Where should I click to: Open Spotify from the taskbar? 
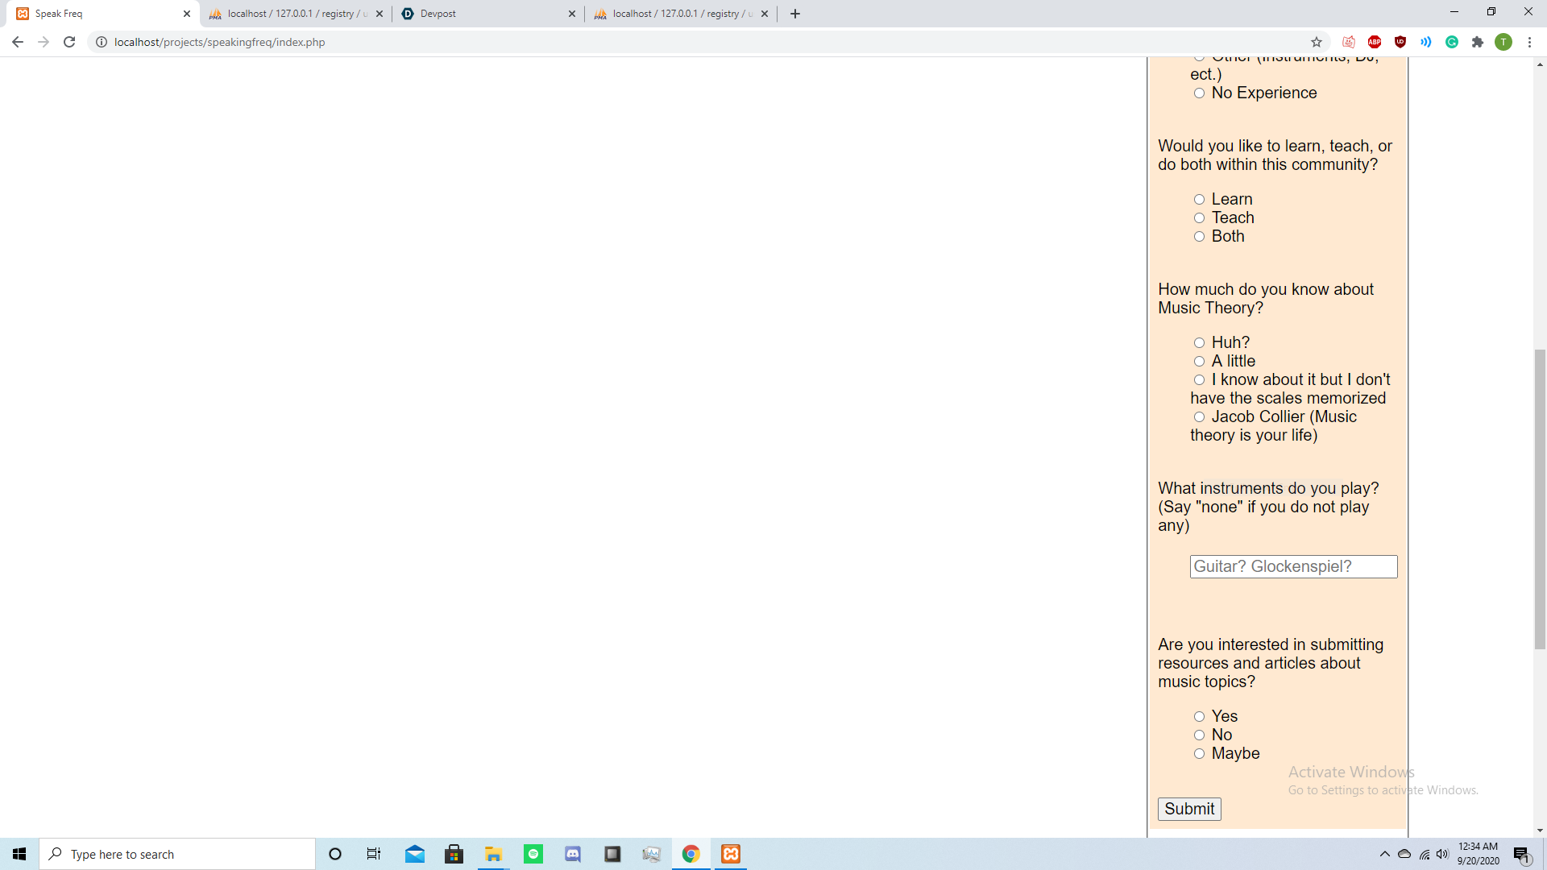(533, 854)
